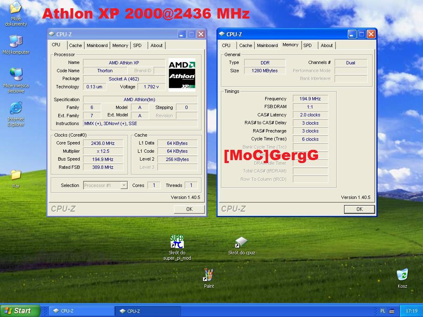This screenshot has width=423, height=317.
Task: Click AMD Athlon XP logo image
Action: (182, 75)
